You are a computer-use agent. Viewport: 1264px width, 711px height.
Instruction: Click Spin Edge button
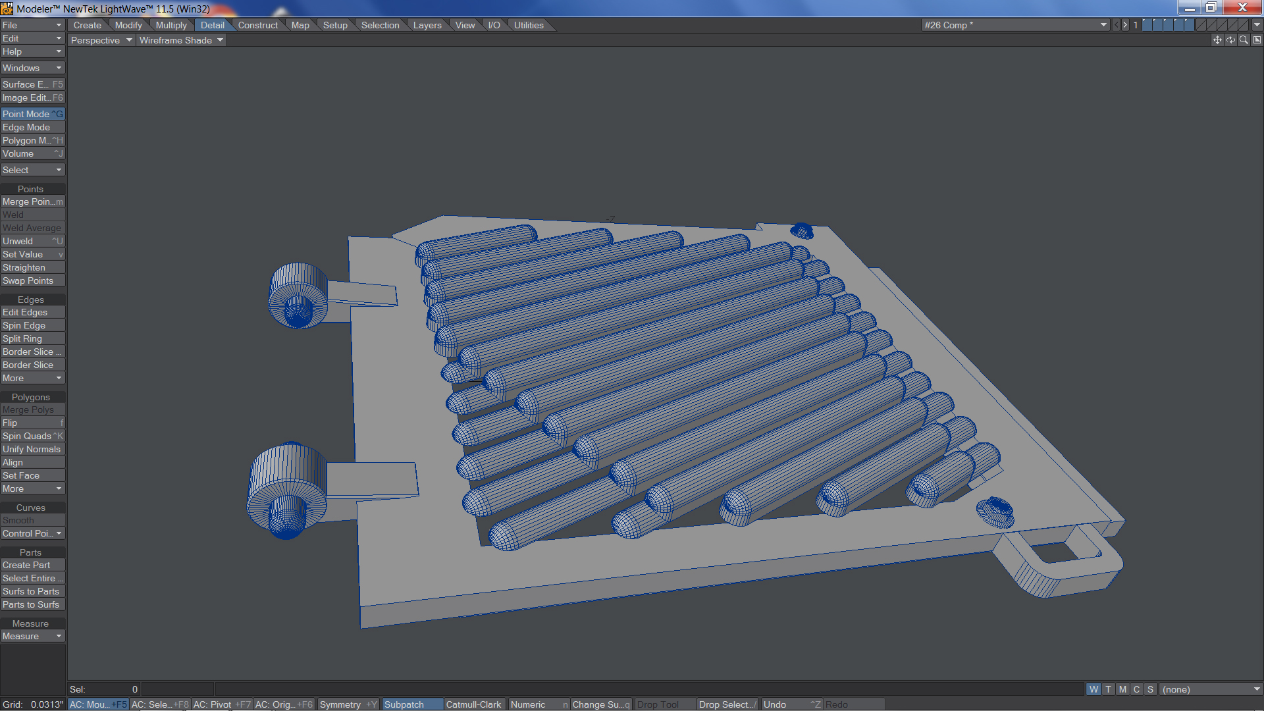(x=32, y=325)
